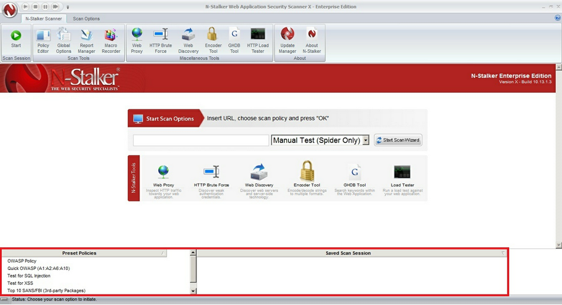The height and width of the screenshot is (305, 562).
Task: Click main pane scrollbar down arrow
Action: point(558,245)
